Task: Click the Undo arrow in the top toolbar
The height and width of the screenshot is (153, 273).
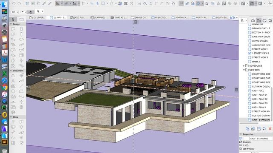Action: [14, 3]
